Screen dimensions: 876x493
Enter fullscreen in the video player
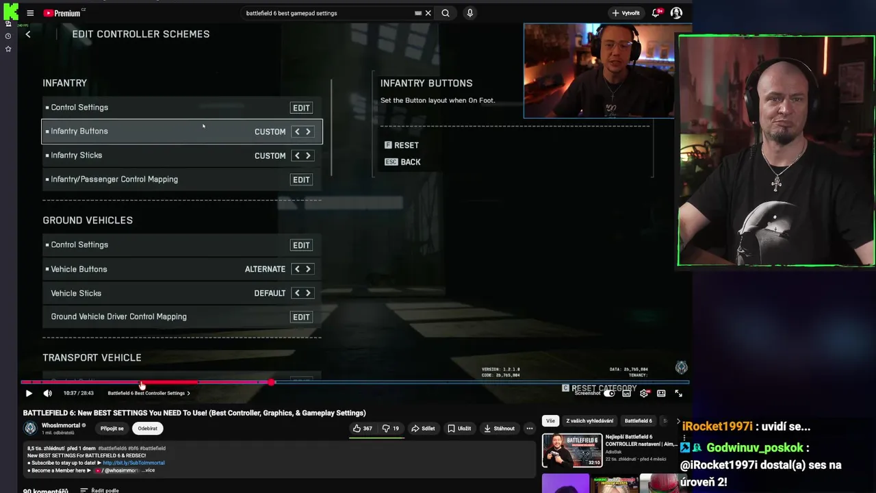point(679,393)
